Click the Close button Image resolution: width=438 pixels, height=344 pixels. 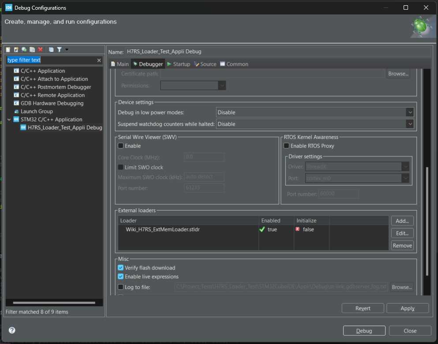click(410, 331)
